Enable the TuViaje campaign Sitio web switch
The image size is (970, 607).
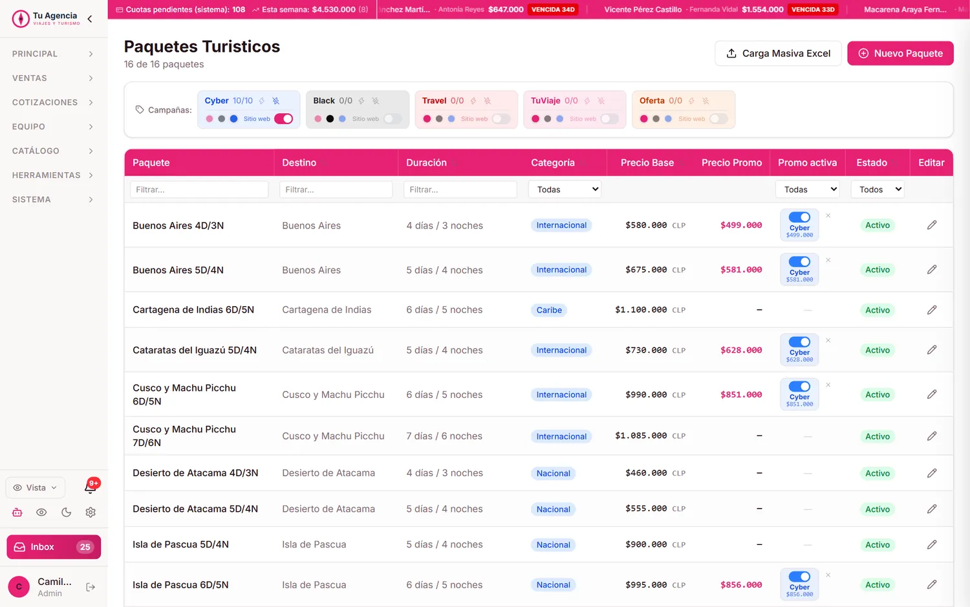click(x=610, y=119)
